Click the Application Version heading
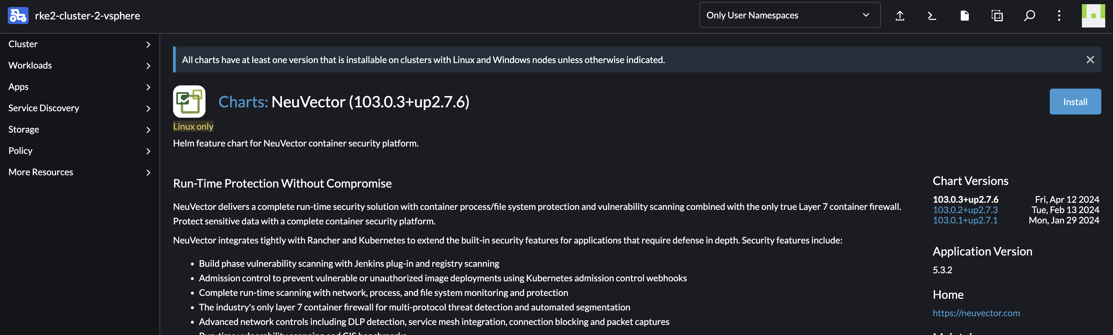 (982, 251)
